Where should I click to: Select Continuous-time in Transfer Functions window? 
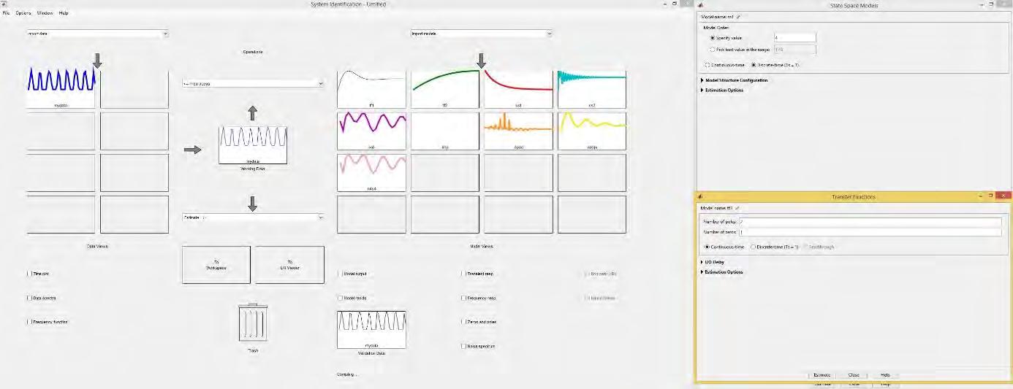[706, 247]
